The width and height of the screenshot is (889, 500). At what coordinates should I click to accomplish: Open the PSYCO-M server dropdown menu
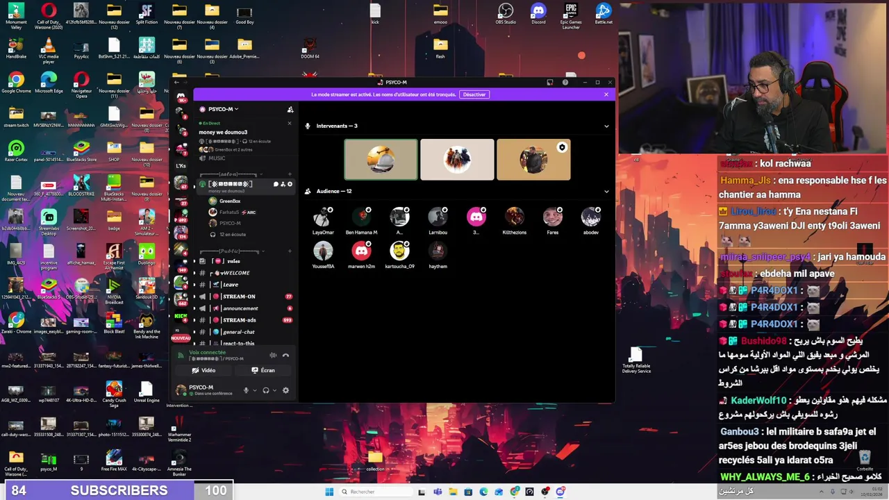[223, 109]
